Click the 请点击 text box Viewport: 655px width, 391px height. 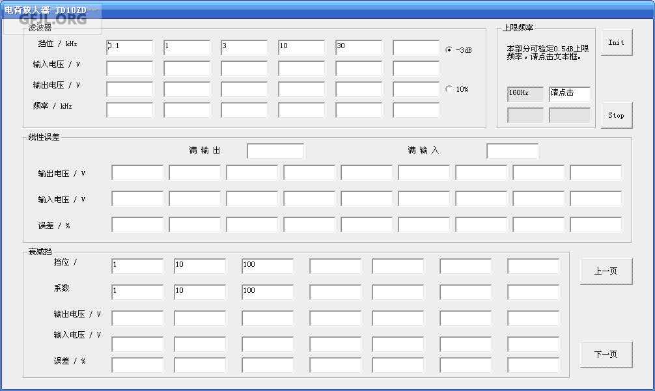(569, 94)
